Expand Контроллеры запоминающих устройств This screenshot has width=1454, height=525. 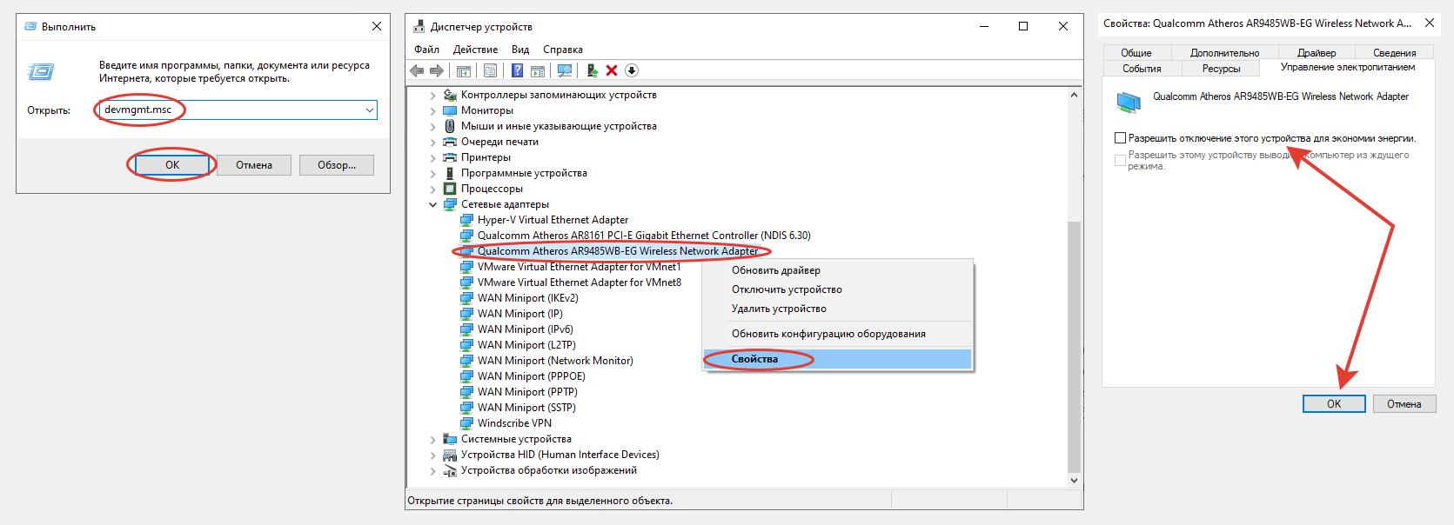pos(433,95)
